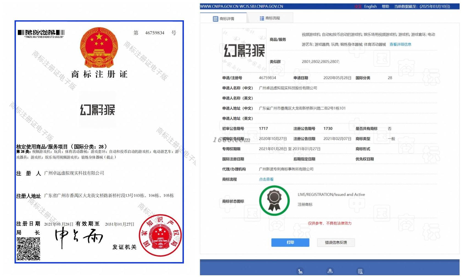The width and height of the screenshot is (463, 278).
Task: Click the green registered-trademark status badge icon
Action: click(x=274, y=201)
